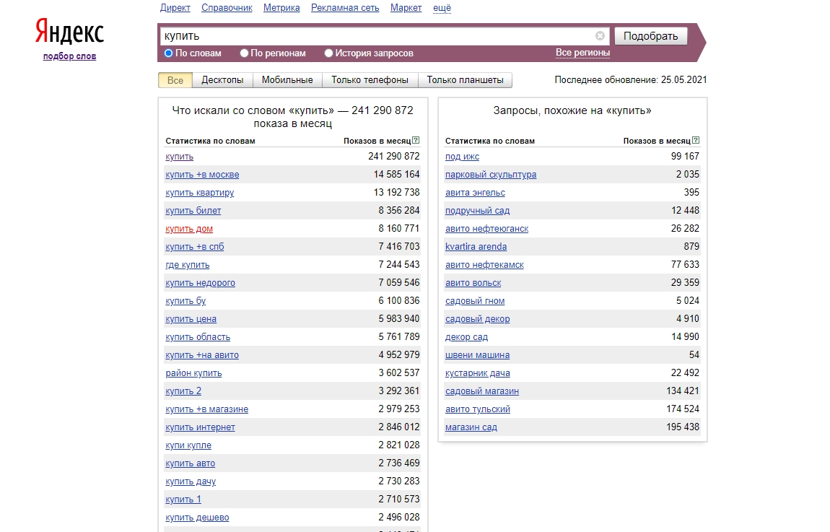Screen dimensions: 830x532
Task: Open the подбор слов link under the logo
Action: click(x=69, y=56)
